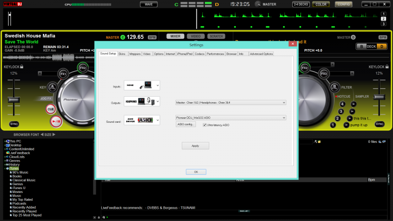Image resolution: width=393 pixels, height=221 pixels.
Task: Trigger hot cue 4 on right deck
Action: click(x=342, y=104)
